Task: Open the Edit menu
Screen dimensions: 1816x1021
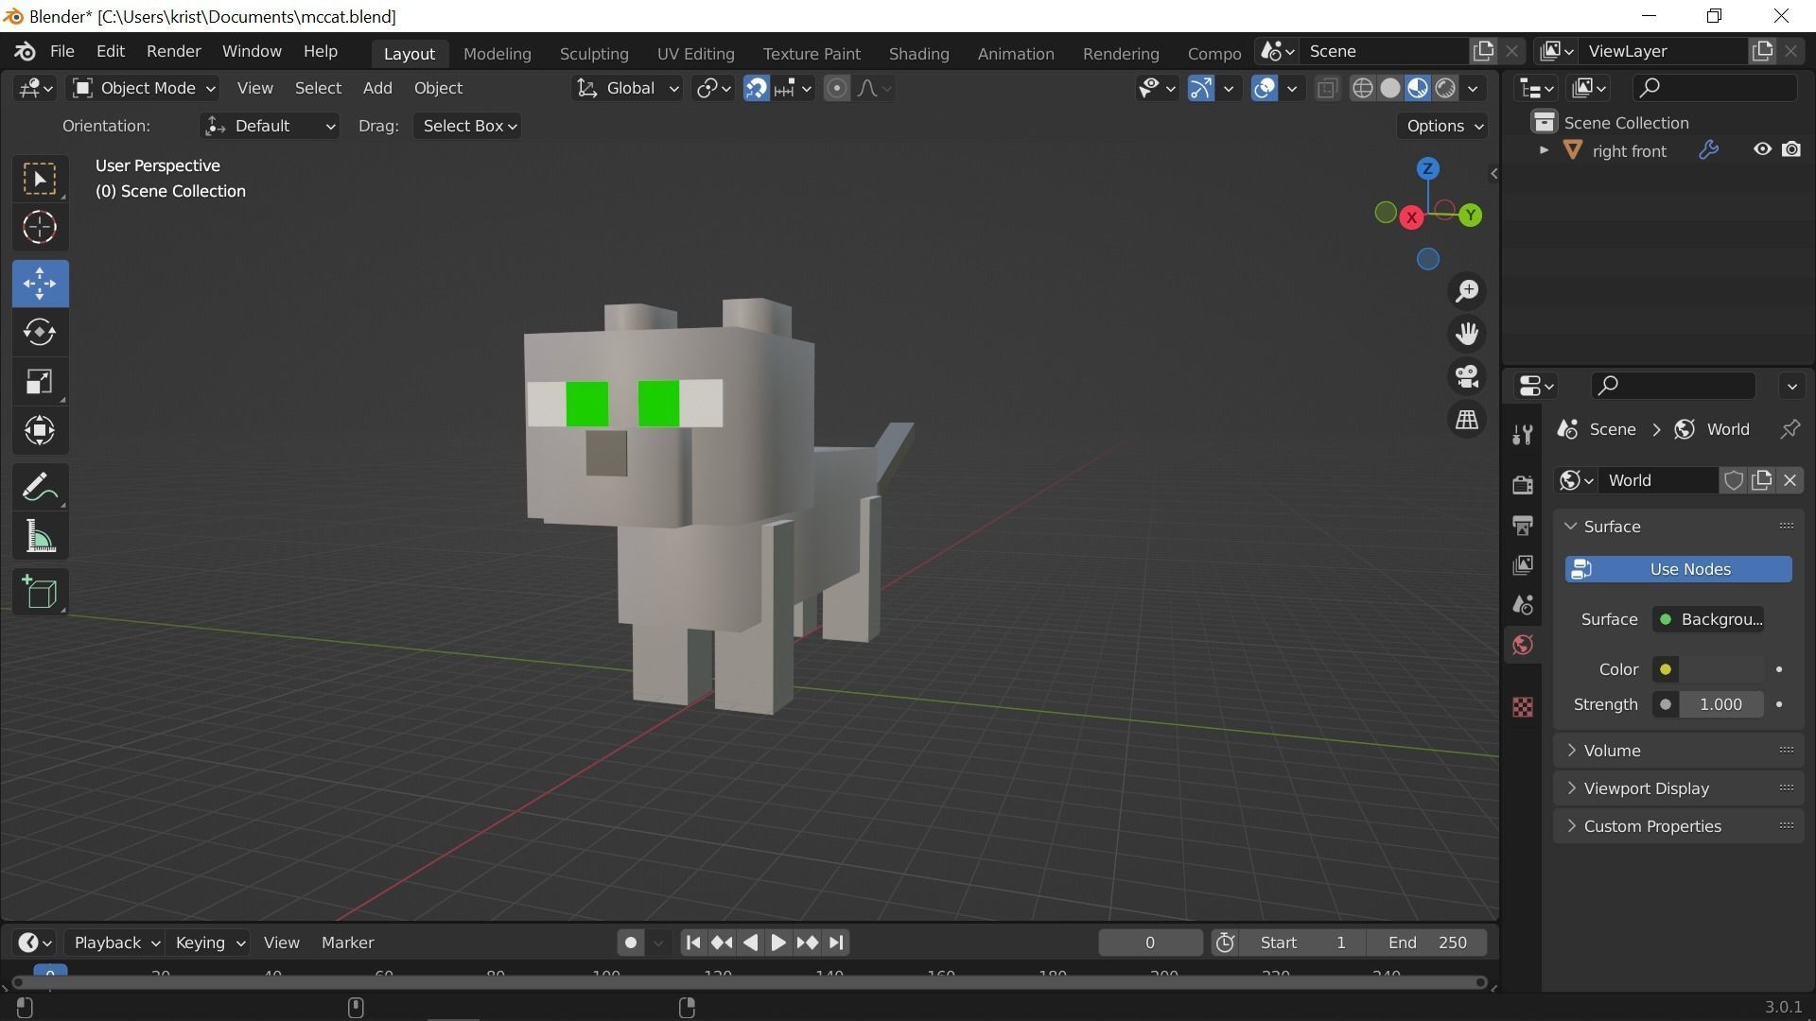Action: click(x=110, y=51)
